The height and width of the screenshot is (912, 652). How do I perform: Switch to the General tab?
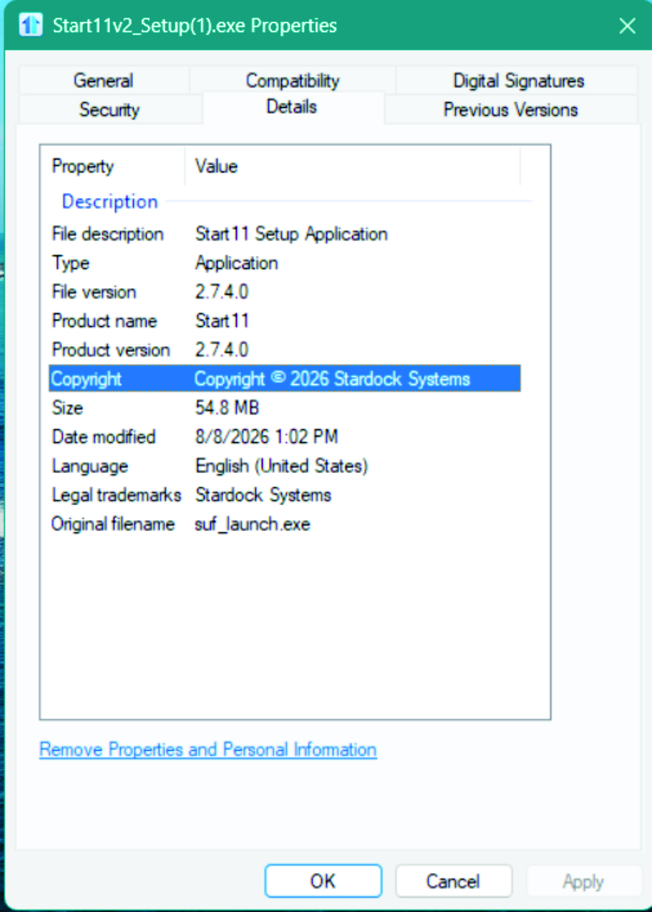click(x=103, y=80)
